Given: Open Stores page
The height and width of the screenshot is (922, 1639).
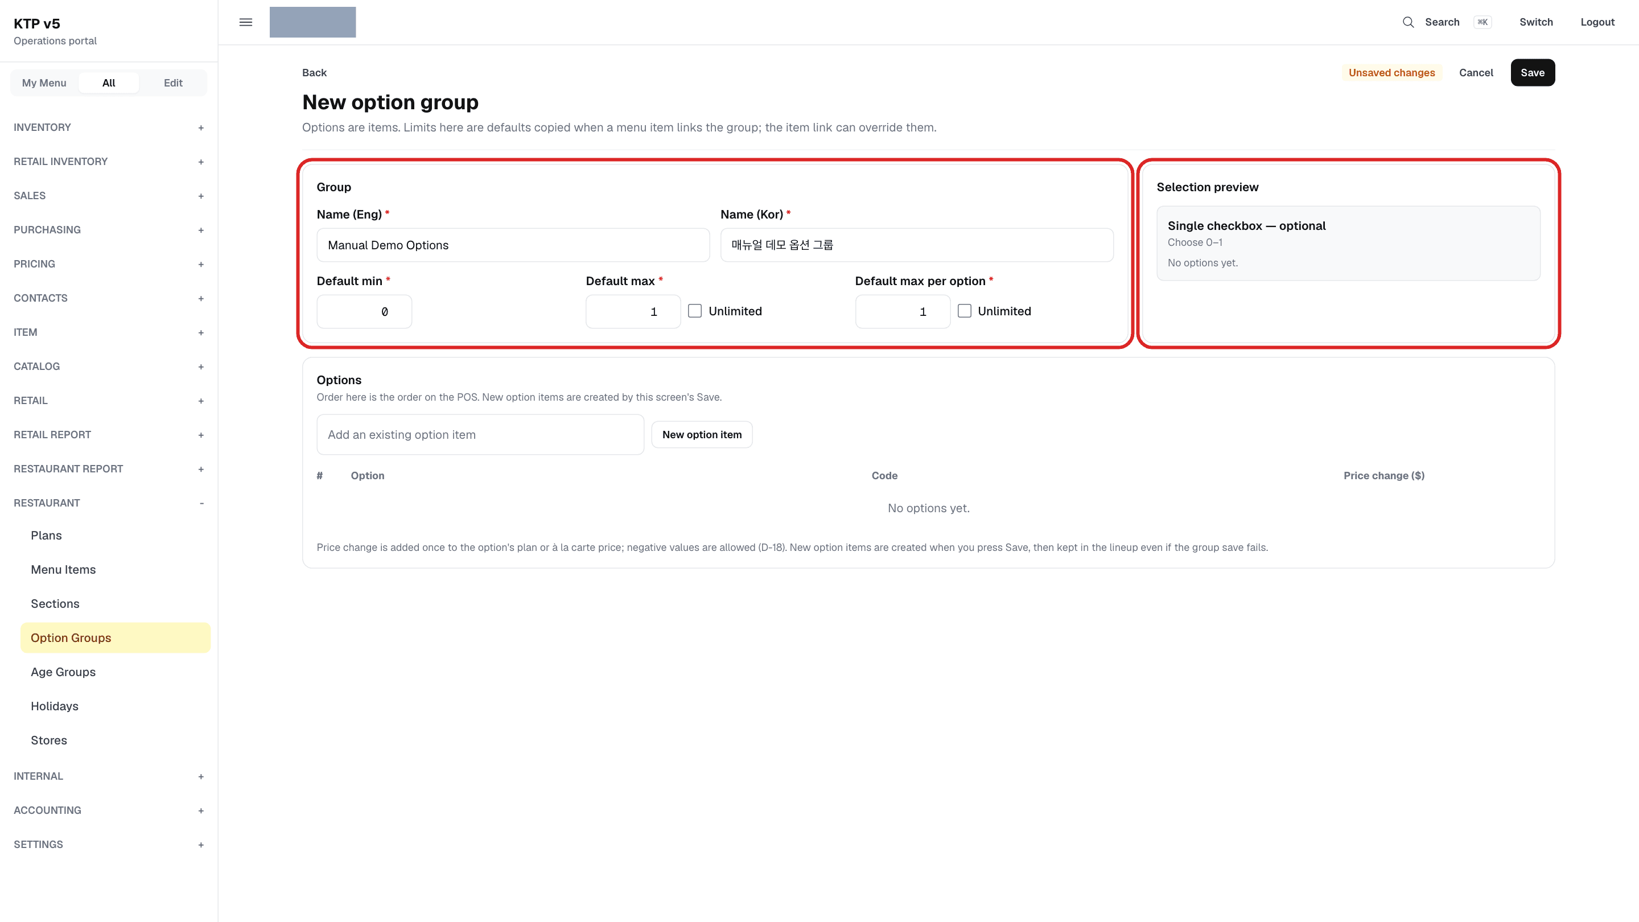Looking at the screenshot, I should click(115, 740).
